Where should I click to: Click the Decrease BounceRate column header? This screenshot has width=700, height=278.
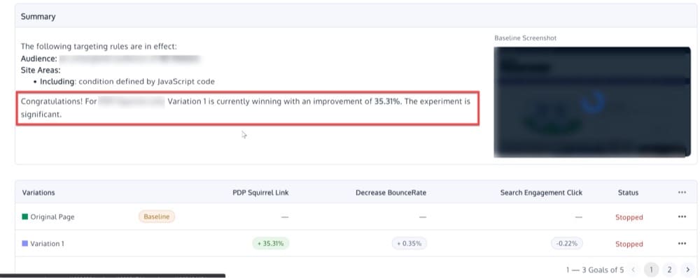pyautogui.click(x=391, y=193)
